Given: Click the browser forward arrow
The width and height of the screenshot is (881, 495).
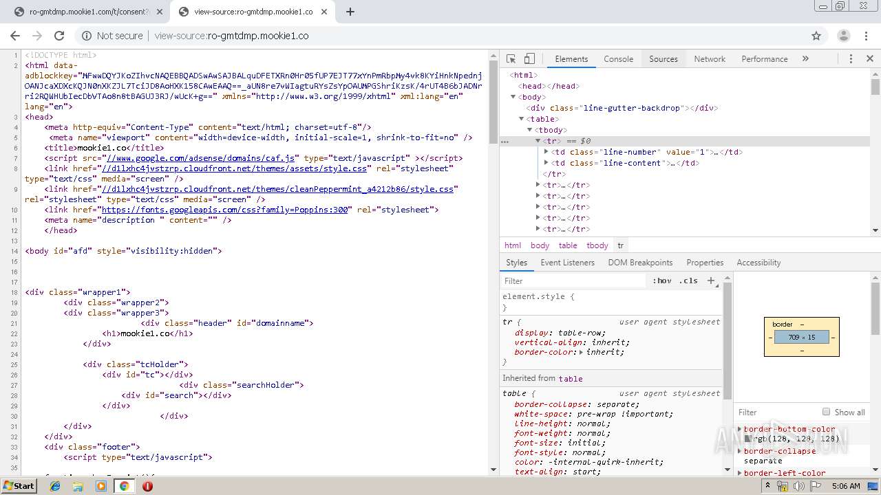Looking at the screenshot, I should click(37, 36).
